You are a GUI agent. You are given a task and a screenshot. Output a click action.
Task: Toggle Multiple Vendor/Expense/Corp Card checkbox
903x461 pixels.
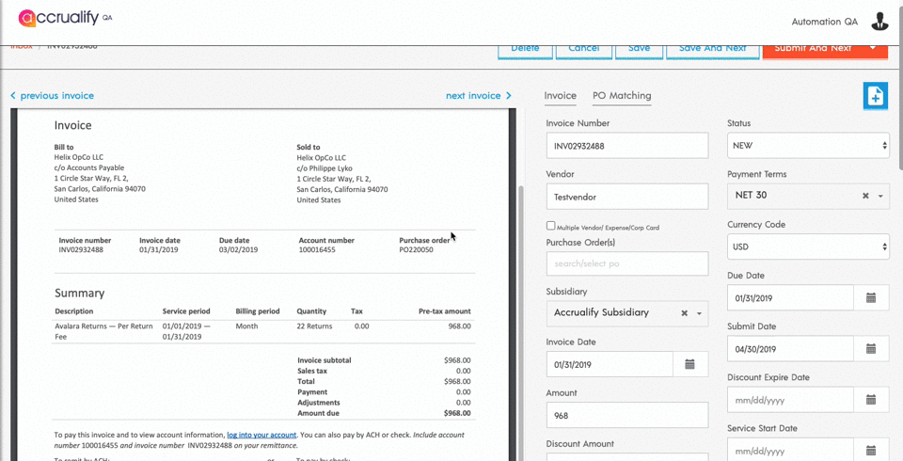pos(550,226)
